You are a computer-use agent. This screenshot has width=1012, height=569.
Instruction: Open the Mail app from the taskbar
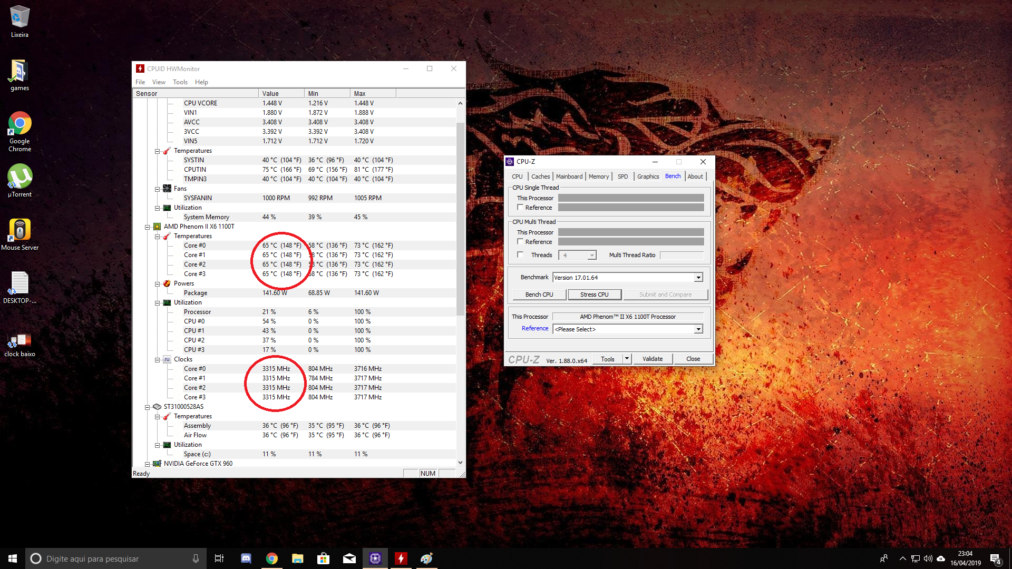349,558
